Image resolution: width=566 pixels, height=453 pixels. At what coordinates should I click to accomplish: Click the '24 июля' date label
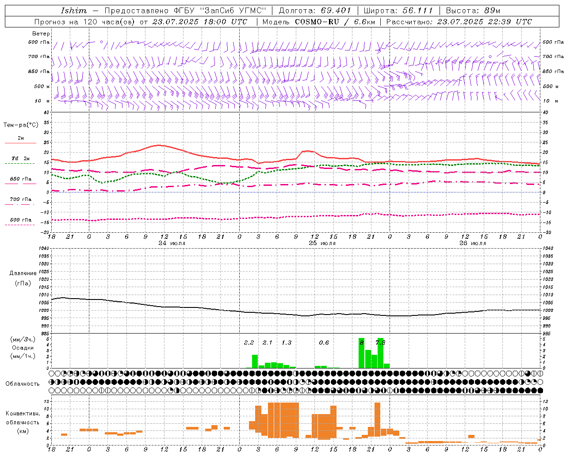pos(172,243)
